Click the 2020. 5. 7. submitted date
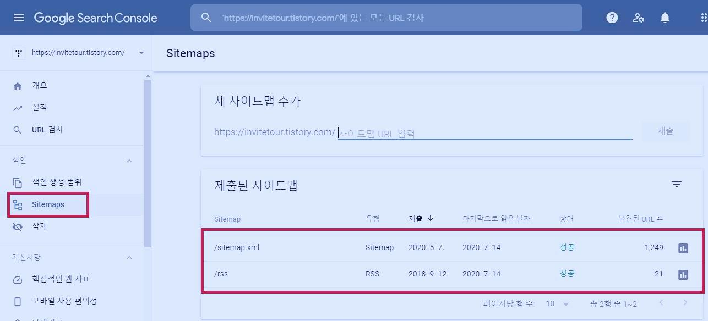This screenshot has width=708, height=321. click(426, 248)
